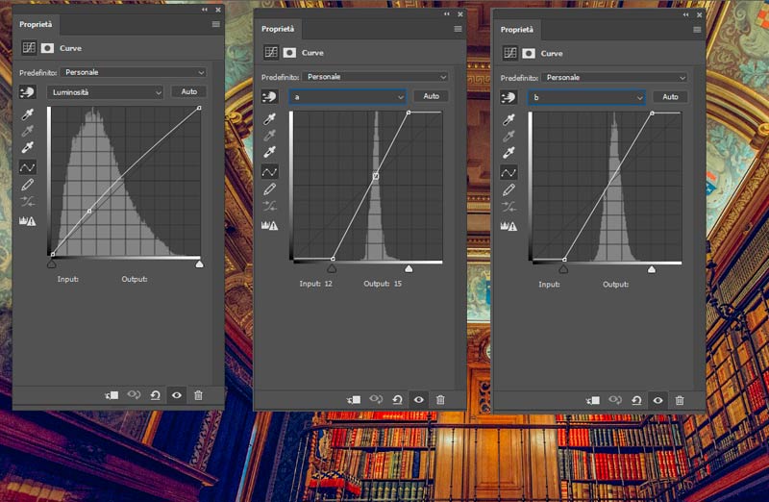Select on-image adjustment tool in channel b panel
The width and height of the screenshot is (769, 502).
[509, 97]
